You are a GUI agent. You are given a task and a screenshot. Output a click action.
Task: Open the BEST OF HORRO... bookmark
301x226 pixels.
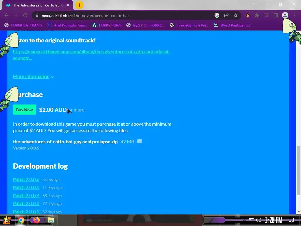point(146,25)
